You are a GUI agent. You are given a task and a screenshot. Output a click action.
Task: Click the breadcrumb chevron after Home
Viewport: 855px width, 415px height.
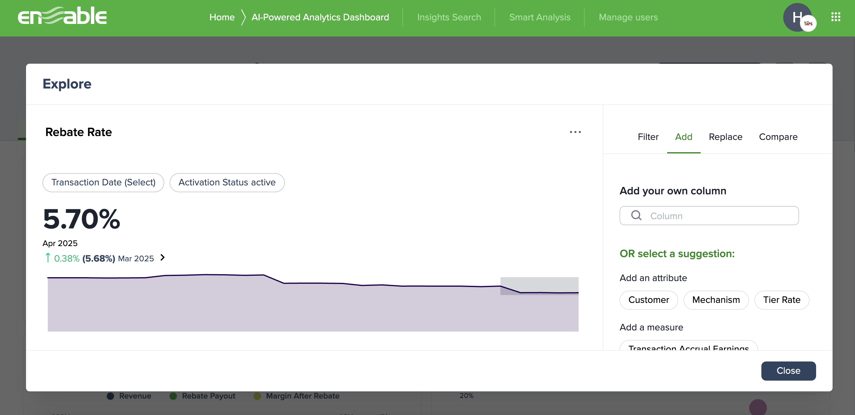(243, 17)
